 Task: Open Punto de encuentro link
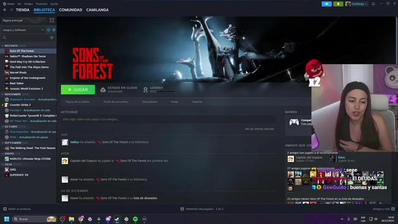(x=116, y=102)
